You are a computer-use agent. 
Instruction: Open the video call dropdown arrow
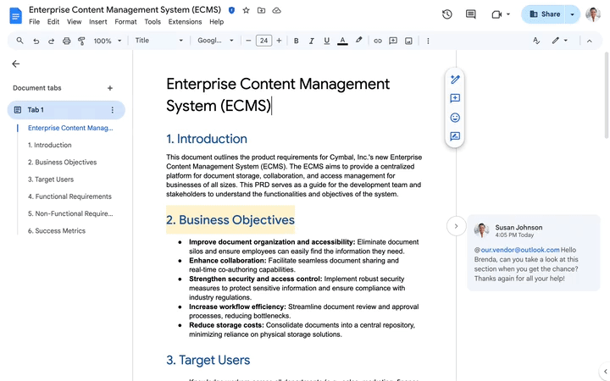point(508,14)
